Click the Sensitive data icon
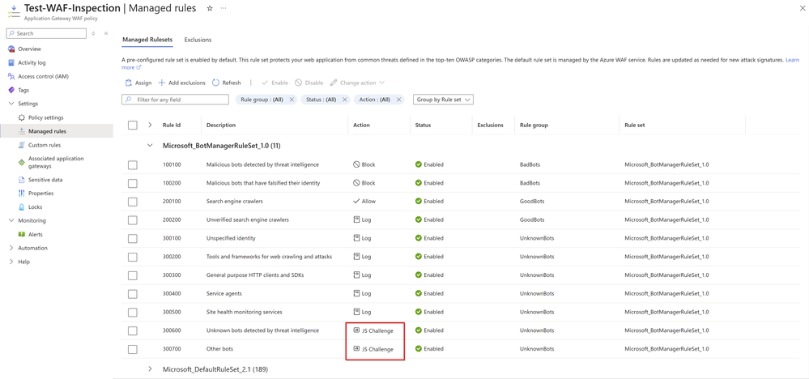The height and width of the screenshot is (379, 809). (22, 180)
